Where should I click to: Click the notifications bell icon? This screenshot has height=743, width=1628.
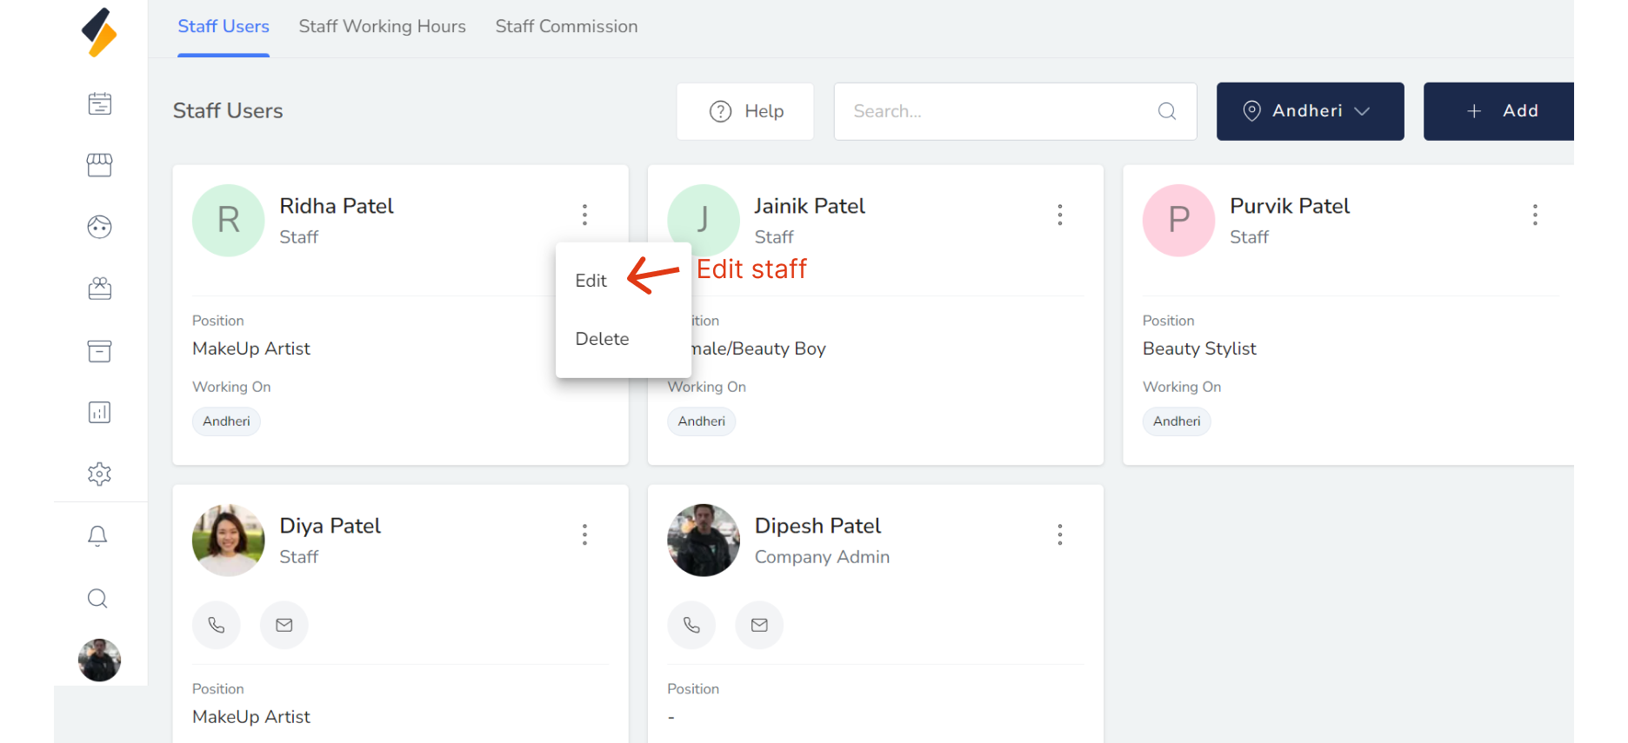point(98,536)
